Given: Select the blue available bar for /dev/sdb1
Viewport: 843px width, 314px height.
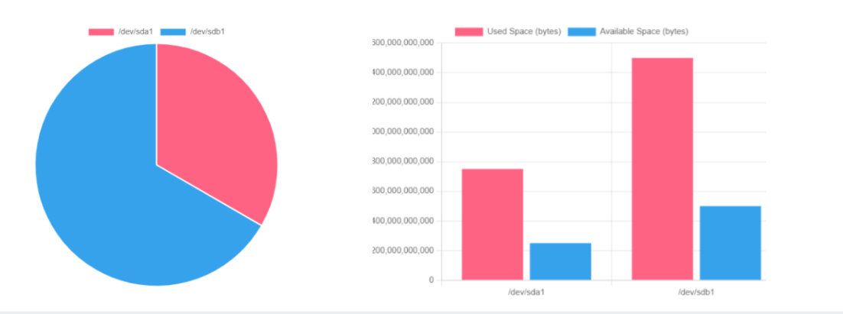Looking at the screenshot, I should 731,242.
